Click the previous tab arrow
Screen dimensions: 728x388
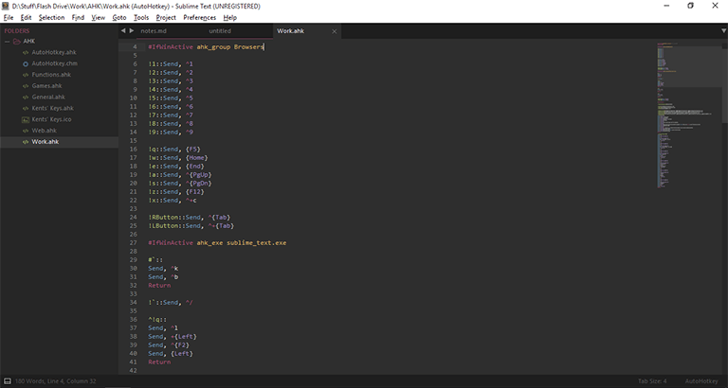pyautogui.click(x=123, y=30)
